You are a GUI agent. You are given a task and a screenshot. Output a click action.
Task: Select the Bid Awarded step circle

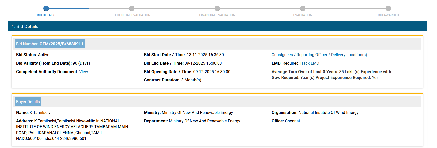(x=388, y=8)
